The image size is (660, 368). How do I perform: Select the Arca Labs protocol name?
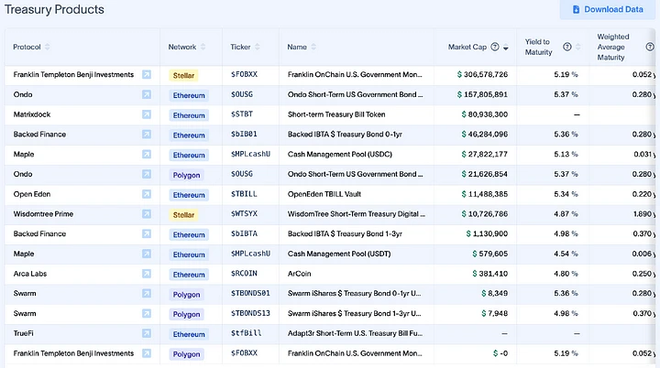click(32, 274)
